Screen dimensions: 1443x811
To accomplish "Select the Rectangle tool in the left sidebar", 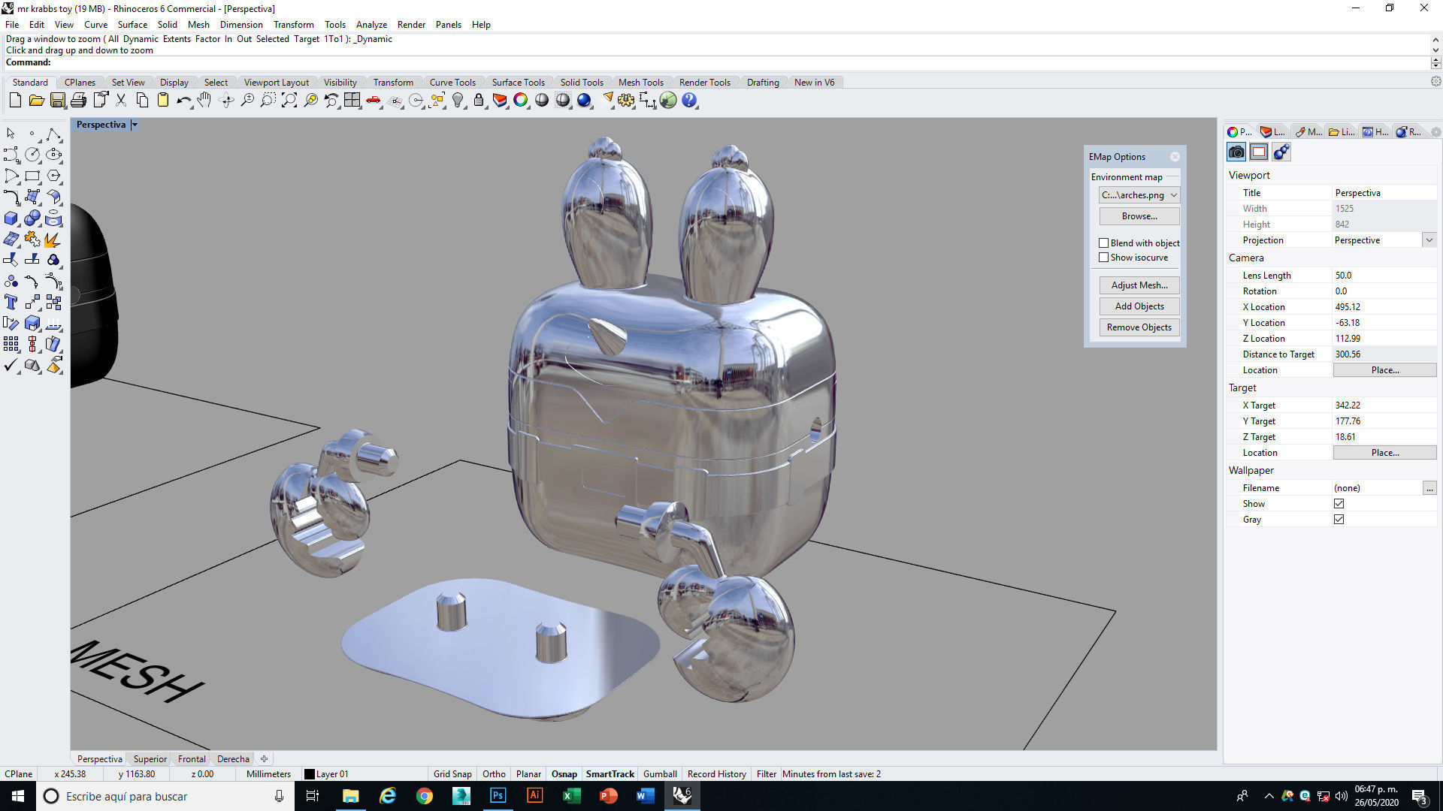I will (x=32, y=176).
